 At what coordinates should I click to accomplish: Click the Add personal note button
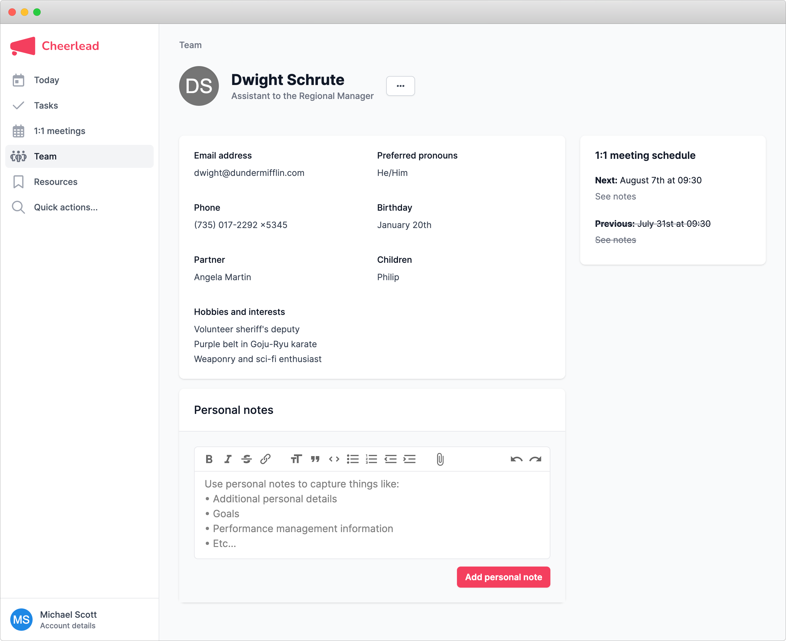(x=503, y=577)
